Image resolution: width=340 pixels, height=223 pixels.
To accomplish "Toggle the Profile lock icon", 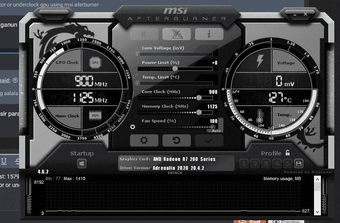I will tap(288, 153).
